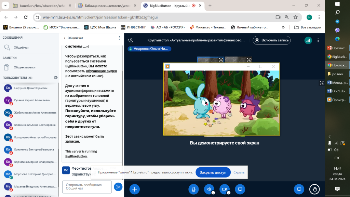
Task: Make screen share fullscreen icon
Action: click(x=321, y=83)
